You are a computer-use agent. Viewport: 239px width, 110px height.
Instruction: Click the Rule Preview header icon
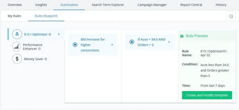coord(182,36)
